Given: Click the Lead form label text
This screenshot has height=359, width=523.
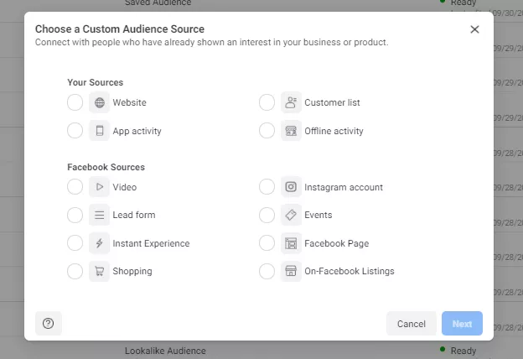Looking at the screenshot, I should pos(134,215).
